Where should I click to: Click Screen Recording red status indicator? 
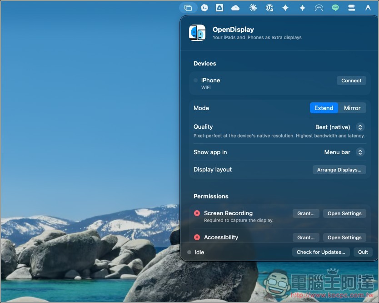pyautogui.click(x=197, y=213)
